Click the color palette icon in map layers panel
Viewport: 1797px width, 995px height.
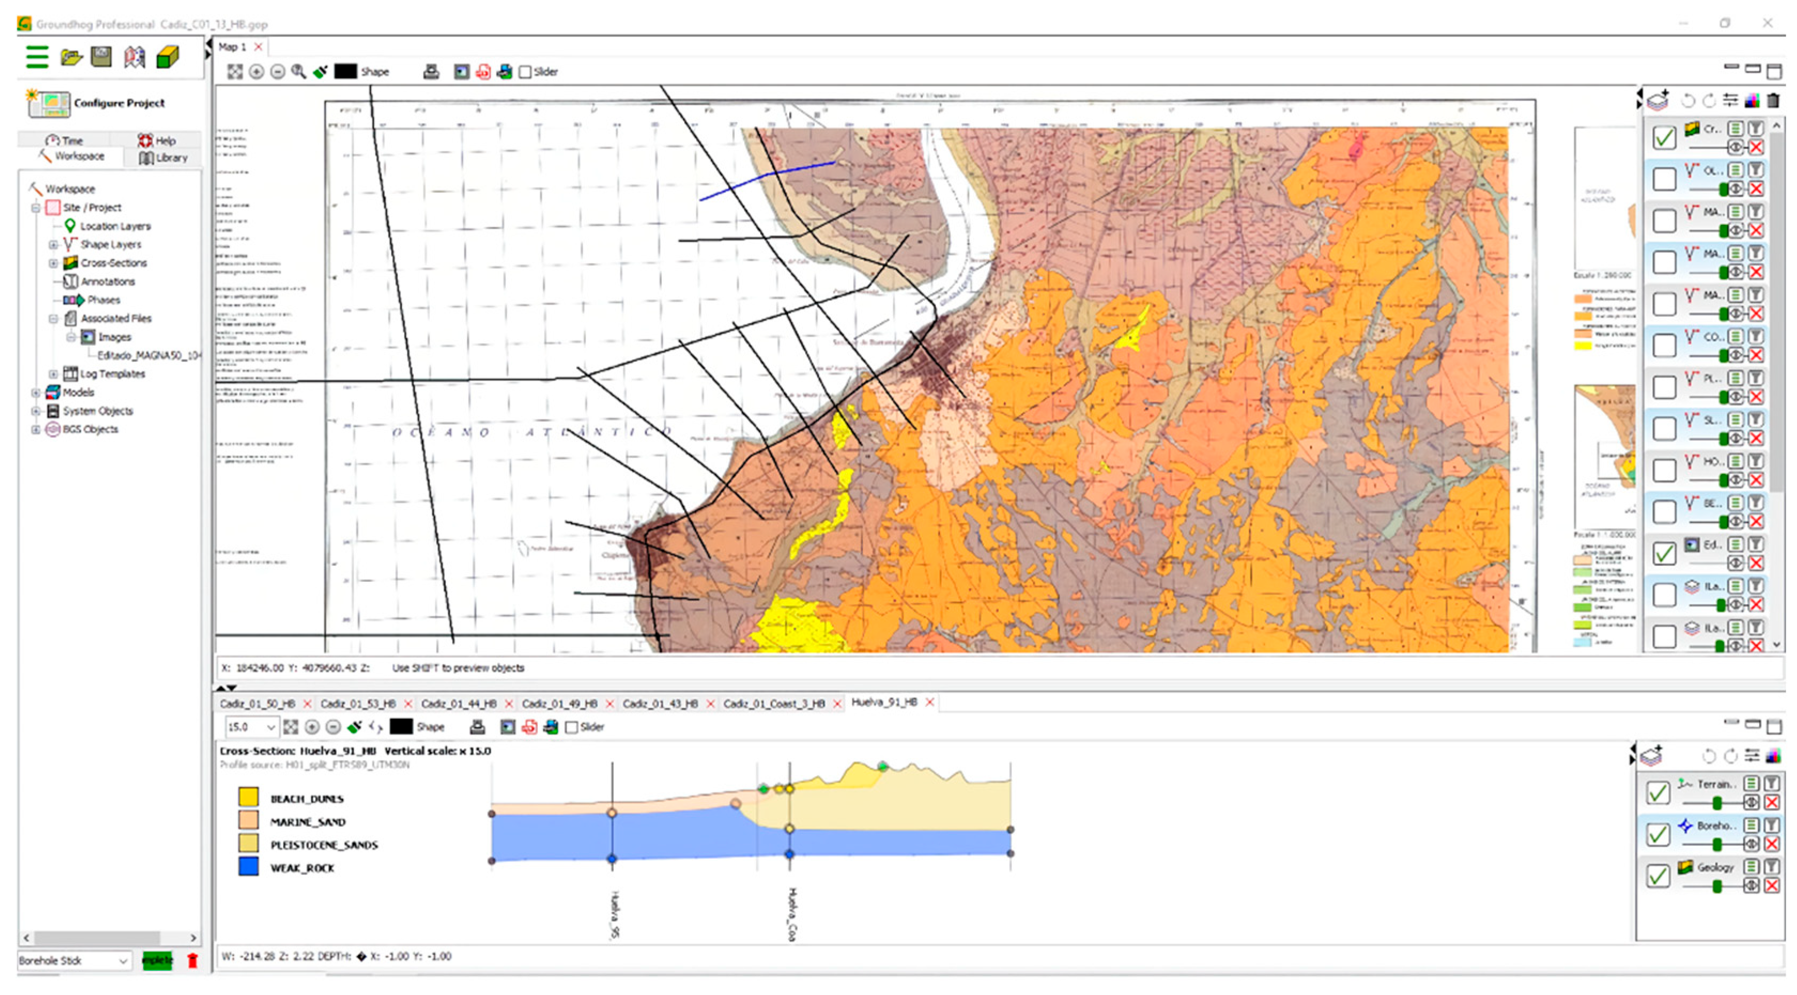point(1752,101)
